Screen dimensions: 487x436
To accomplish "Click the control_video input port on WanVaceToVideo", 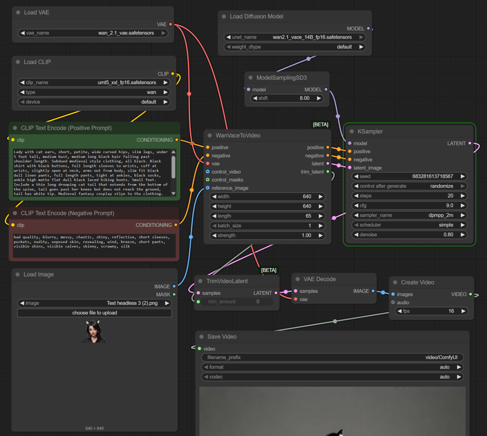I will click(x=208, y=172).
